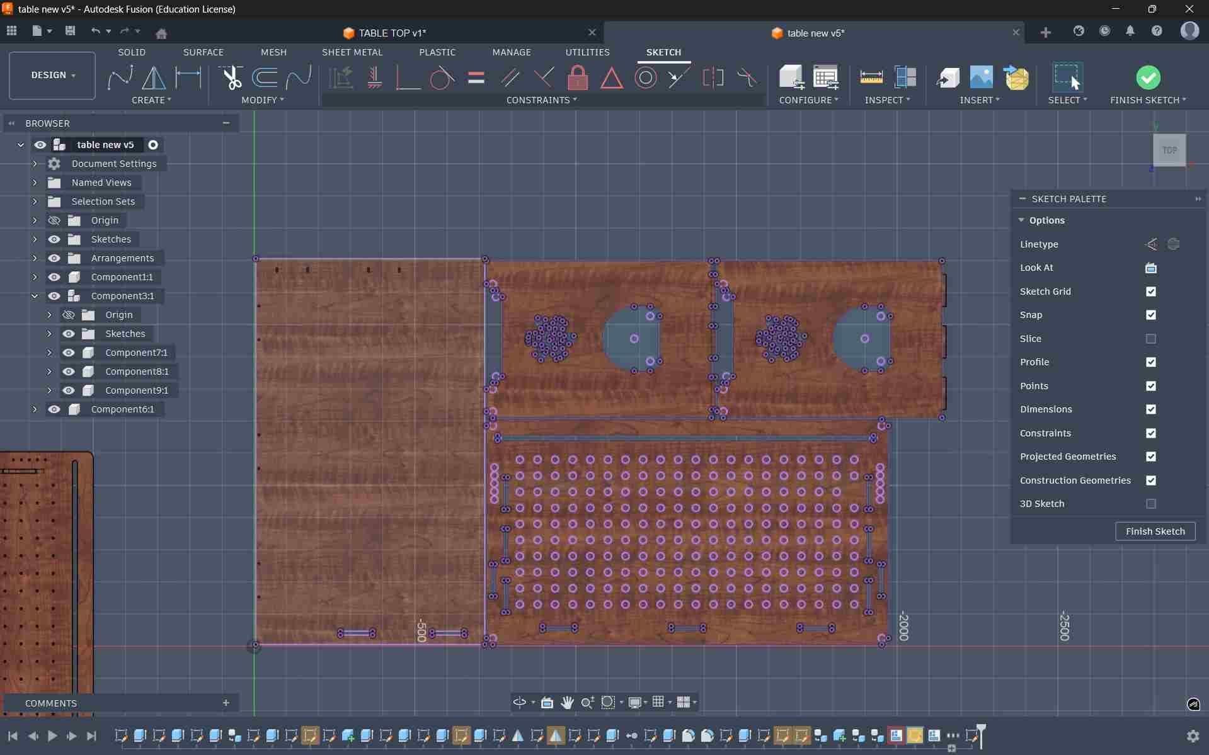The image size is (1209, 755).
Task: Click Finish Sketch button in the palette
Action: pyautogui.click(x=1155, y=531)
